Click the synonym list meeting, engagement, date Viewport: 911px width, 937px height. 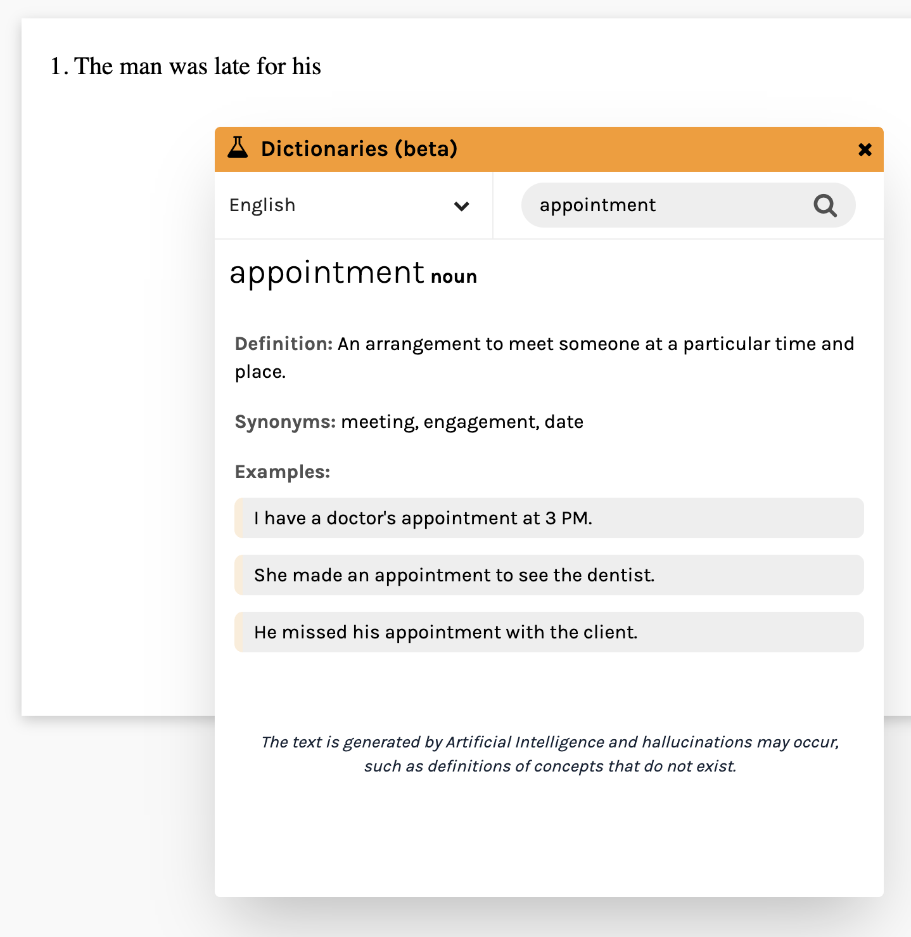462,422
